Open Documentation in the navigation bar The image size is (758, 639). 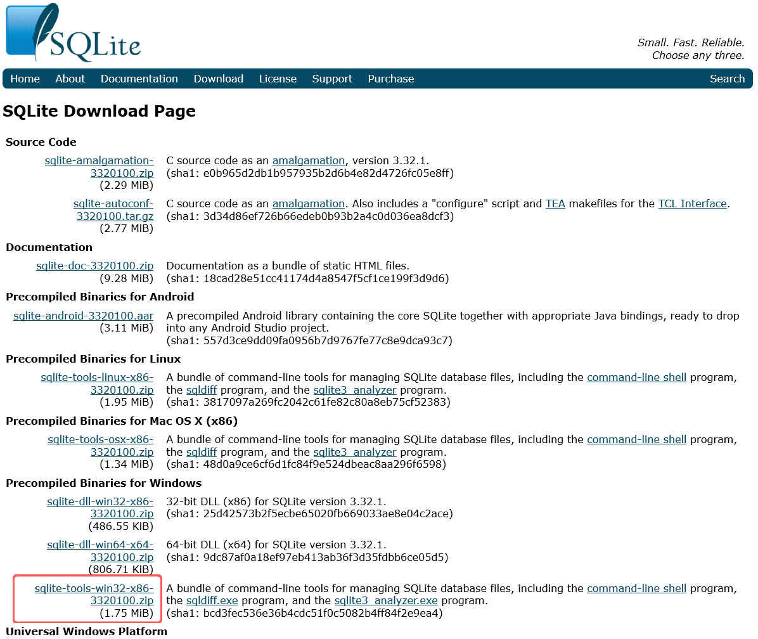coord(139,79)
